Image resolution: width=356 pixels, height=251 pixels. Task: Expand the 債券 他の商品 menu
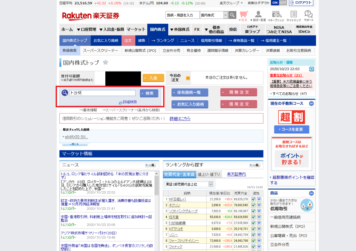point(214,30)
